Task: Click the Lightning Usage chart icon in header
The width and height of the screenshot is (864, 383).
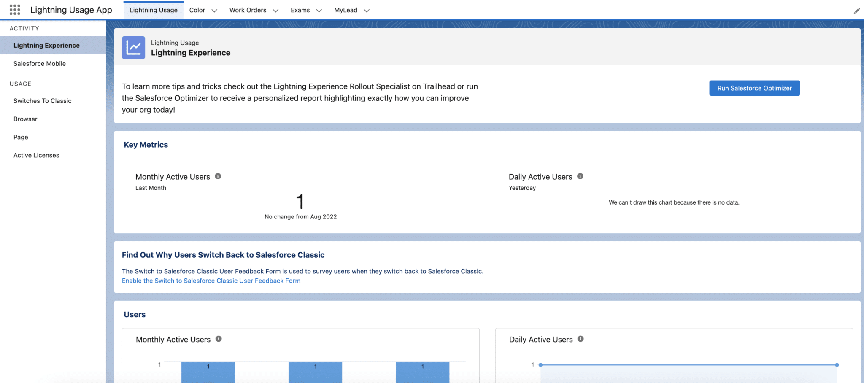Action: click(133, 47)
